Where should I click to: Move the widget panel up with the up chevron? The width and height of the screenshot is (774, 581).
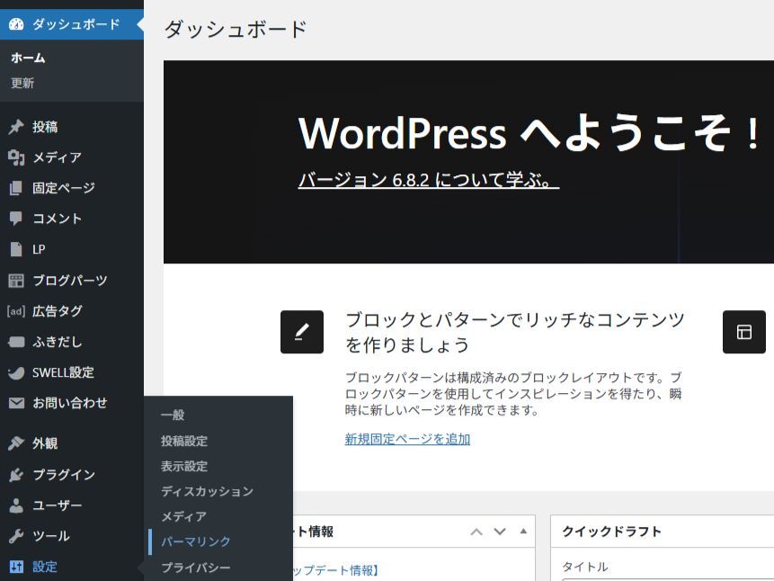476,532
